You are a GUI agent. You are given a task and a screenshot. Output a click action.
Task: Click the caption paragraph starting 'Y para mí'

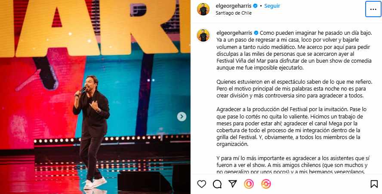coord(293,165)
